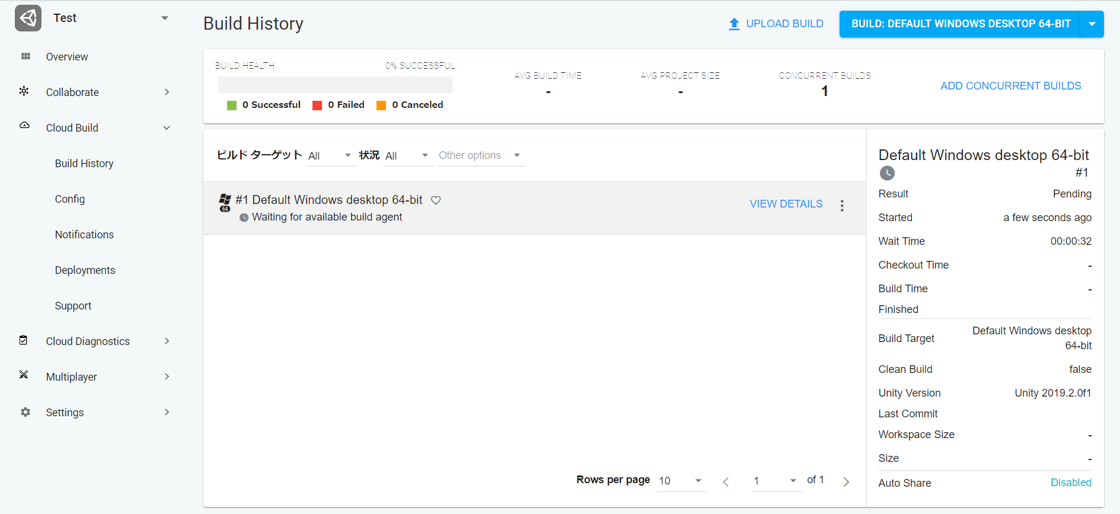
Task: Click ADD CONCURRENT BUILDS link
Action: coord(1010,86)
